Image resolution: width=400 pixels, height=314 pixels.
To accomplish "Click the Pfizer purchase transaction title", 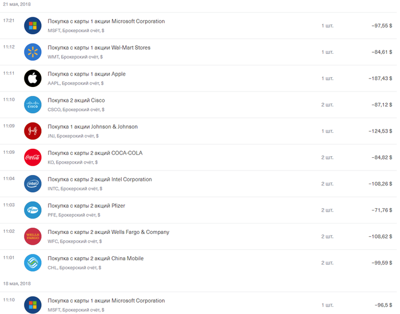I will 86,206.
